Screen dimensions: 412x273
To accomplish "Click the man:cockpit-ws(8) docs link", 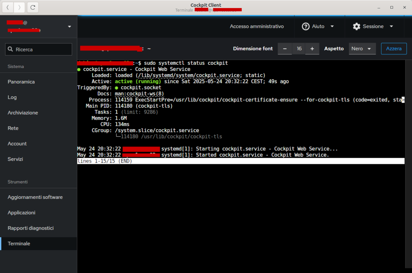I will pos(139,94).
